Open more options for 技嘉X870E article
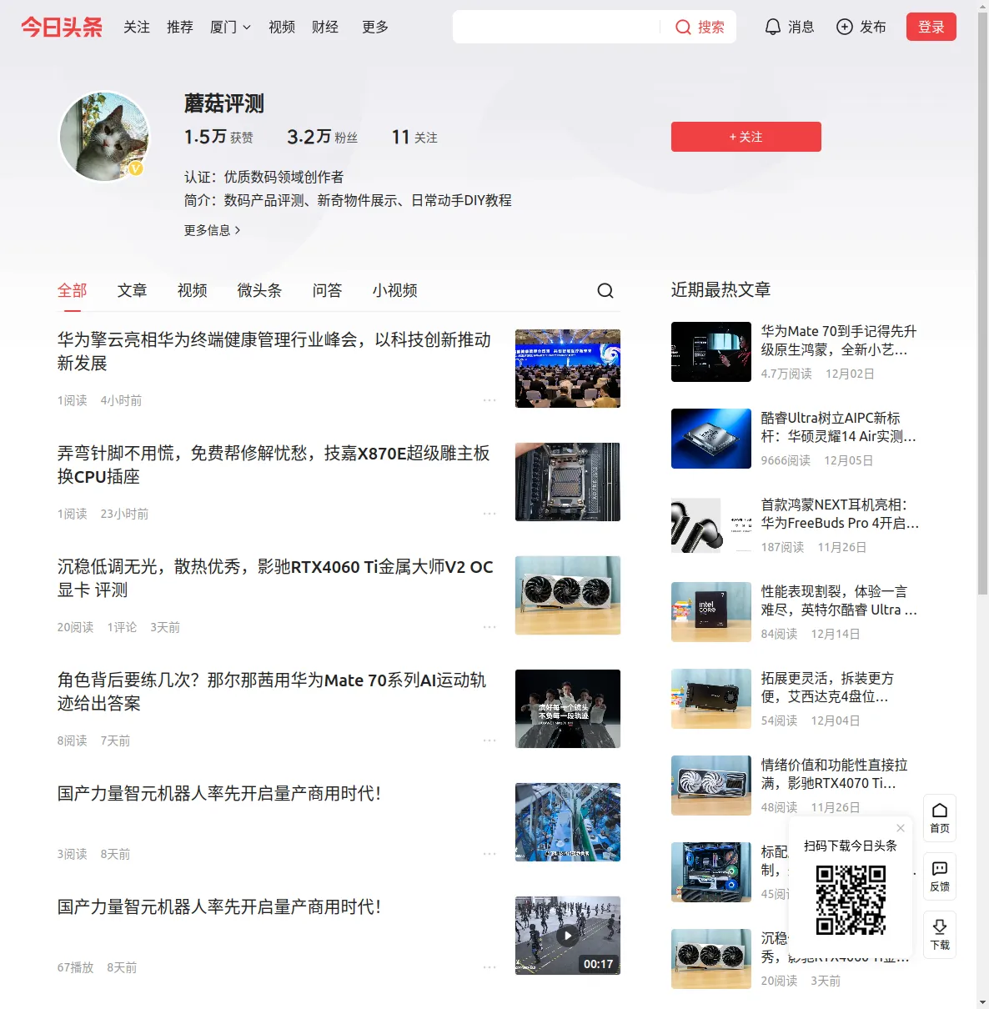Image resolution: width=989 pixels, height=1009 pixels. click(489, 514)
